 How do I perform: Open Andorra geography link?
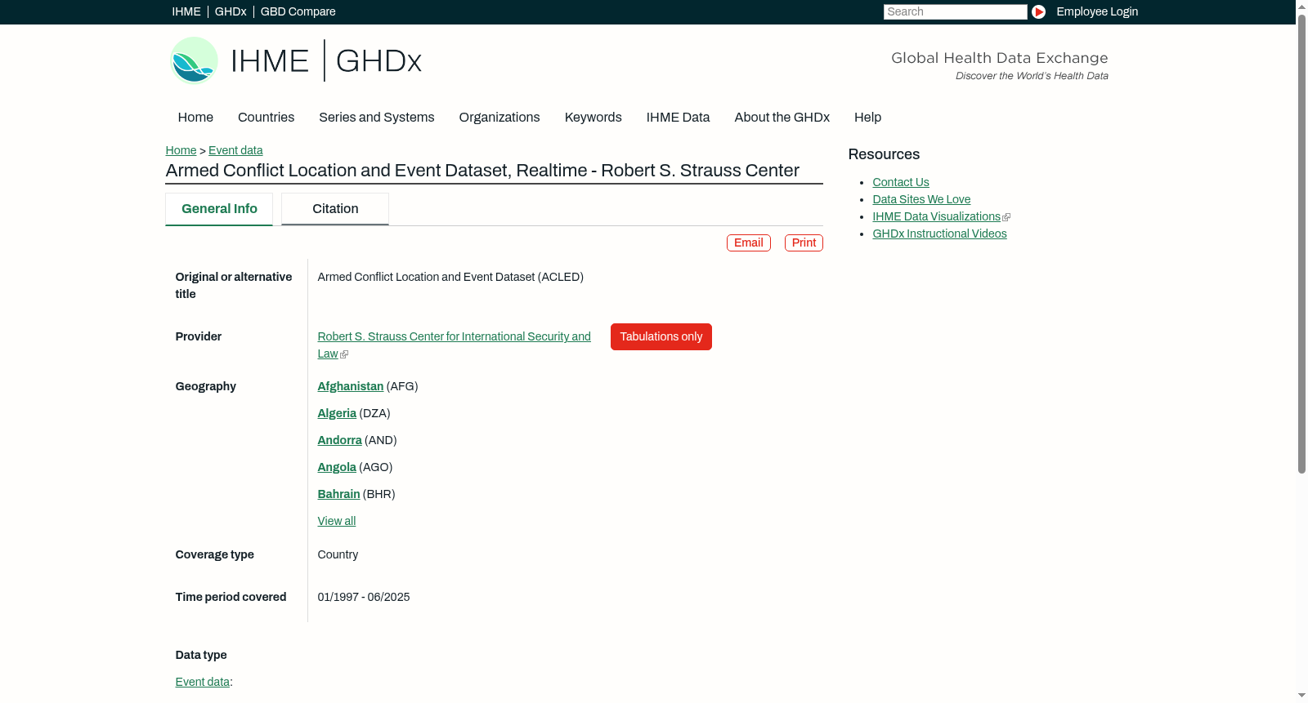339,441
